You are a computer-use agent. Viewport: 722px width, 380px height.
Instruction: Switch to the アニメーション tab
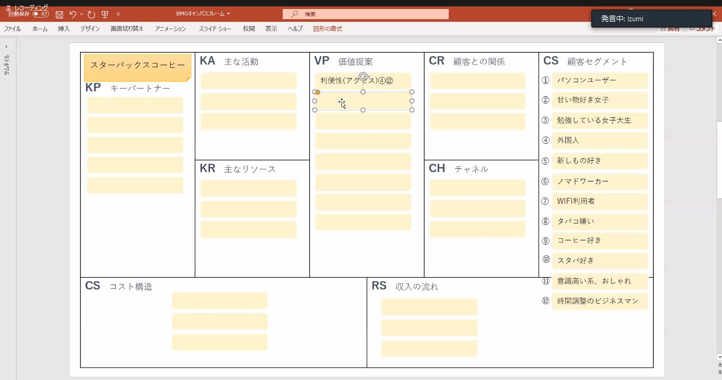tap(171, 29)
